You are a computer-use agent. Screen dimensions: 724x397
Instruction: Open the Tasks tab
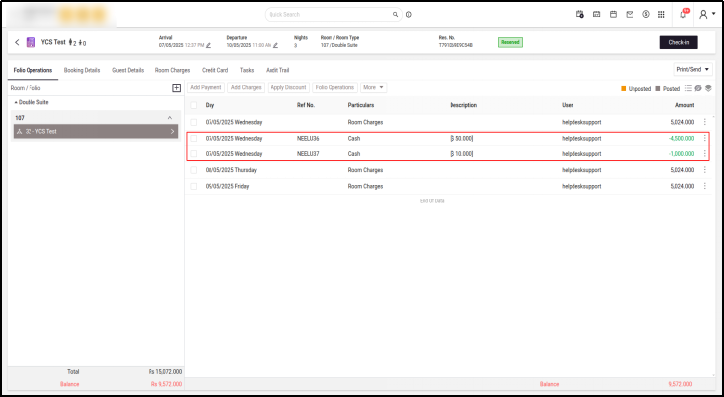coord(247,70)
